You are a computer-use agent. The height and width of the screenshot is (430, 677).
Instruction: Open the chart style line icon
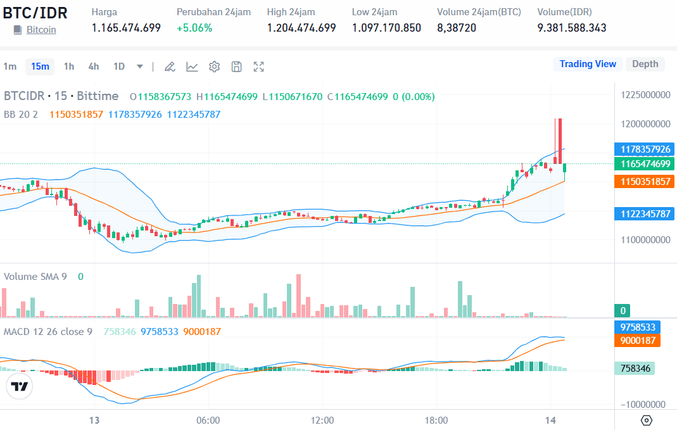point(192,66)
